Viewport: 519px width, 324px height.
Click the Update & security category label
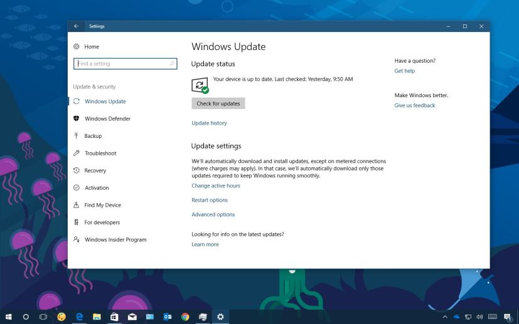coord(94,86)
